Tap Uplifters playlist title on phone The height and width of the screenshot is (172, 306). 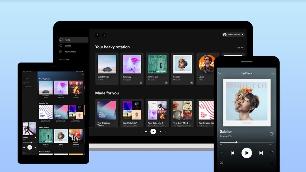coord(247,73)
